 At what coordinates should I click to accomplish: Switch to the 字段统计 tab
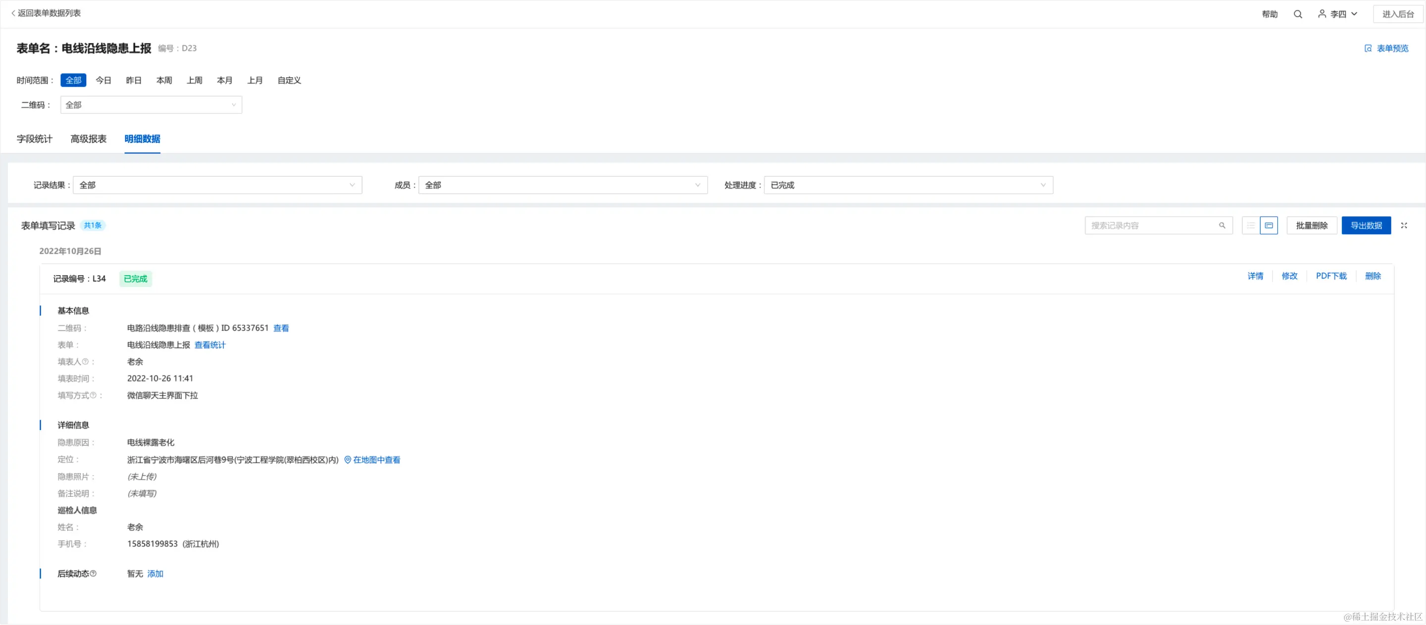pyautogui.click(x=34, y=139)
